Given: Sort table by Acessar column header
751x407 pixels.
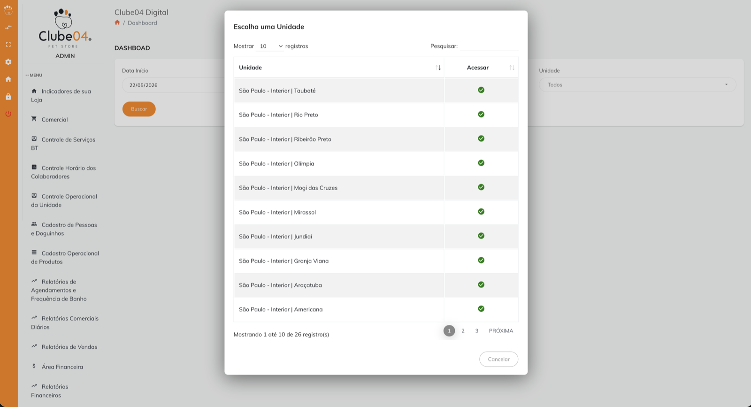Looking at the screenshot, I should 481,68.
